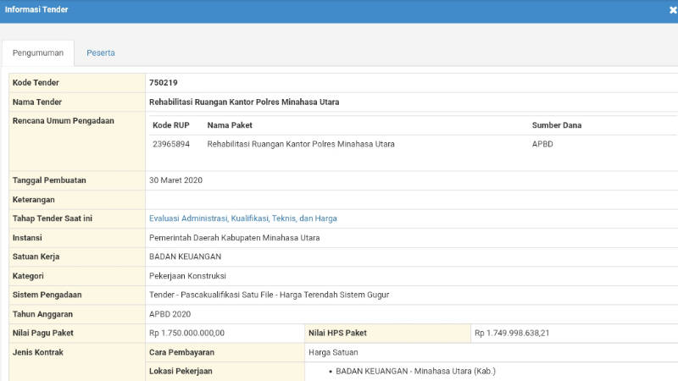Viewport: 678px width, 381px height.
Task: Click Pekerjaan Konstruksi value
Action: pos(187,276)
